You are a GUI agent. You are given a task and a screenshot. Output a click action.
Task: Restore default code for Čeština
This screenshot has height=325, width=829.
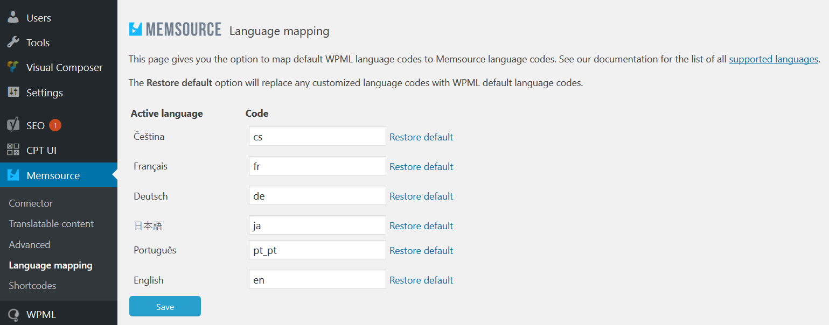[421, 137]
